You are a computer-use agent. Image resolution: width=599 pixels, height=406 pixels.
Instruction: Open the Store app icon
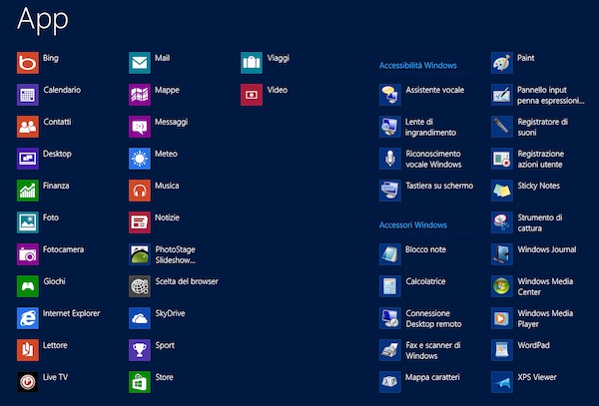140,382
